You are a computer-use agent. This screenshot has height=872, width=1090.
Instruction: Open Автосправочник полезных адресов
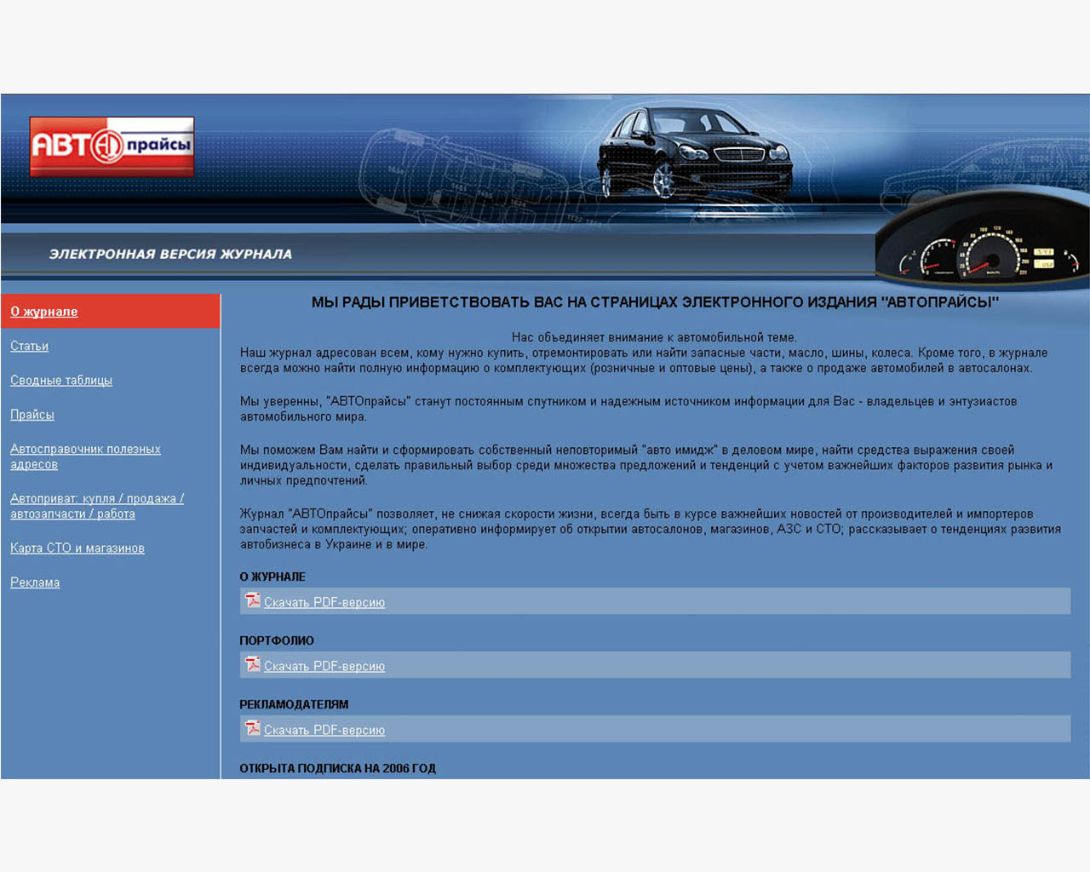[x=85, y=456]
